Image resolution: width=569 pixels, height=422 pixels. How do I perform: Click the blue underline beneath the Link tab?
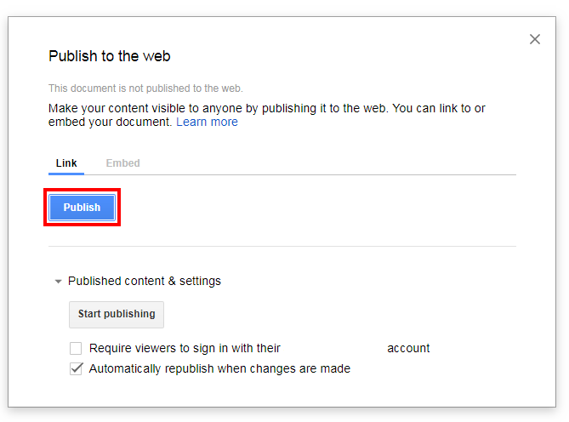coord(66,174)
